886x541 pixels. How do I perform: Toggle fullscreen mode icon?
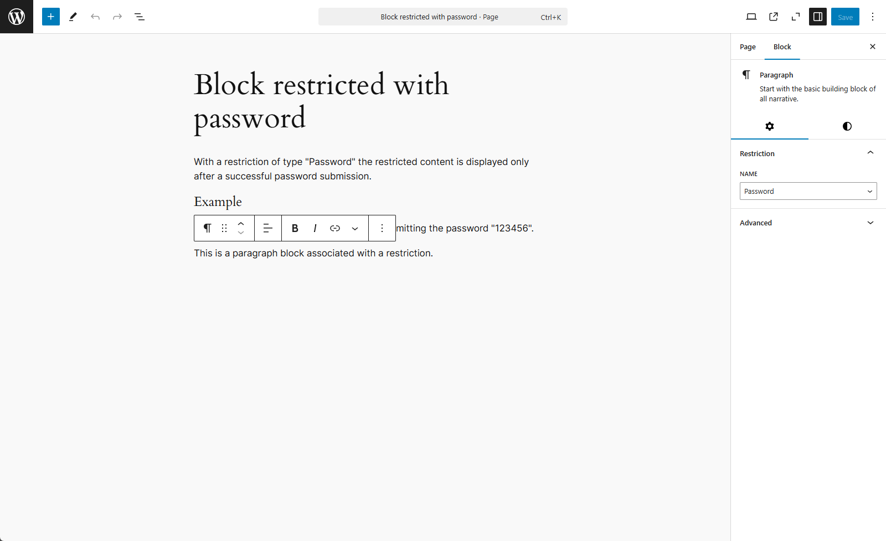(796, 17)
